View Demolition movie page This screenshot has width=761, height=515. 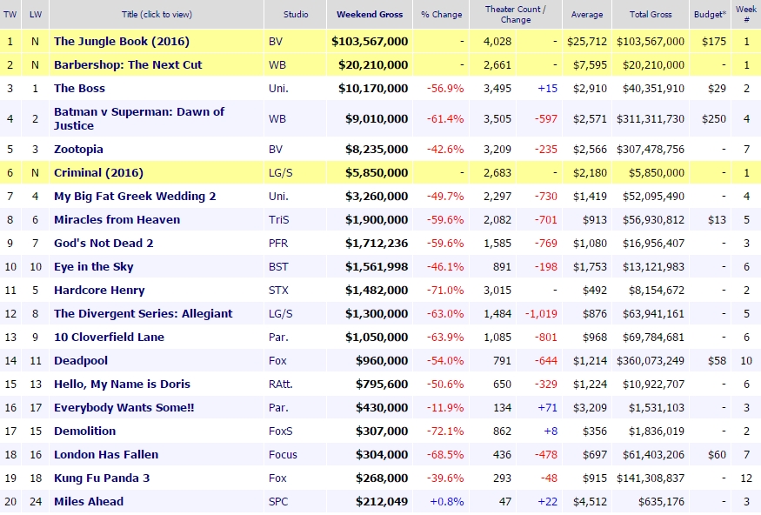pos(84,431)
